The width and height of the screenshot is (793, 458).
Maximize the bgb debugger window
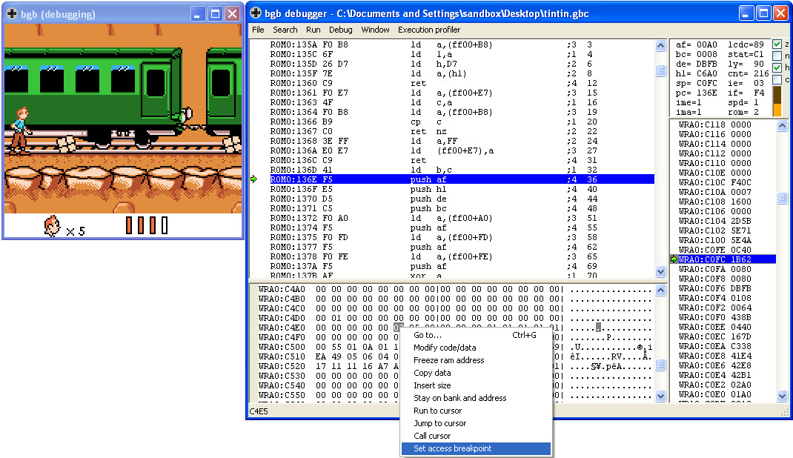(x=763, y=13)
